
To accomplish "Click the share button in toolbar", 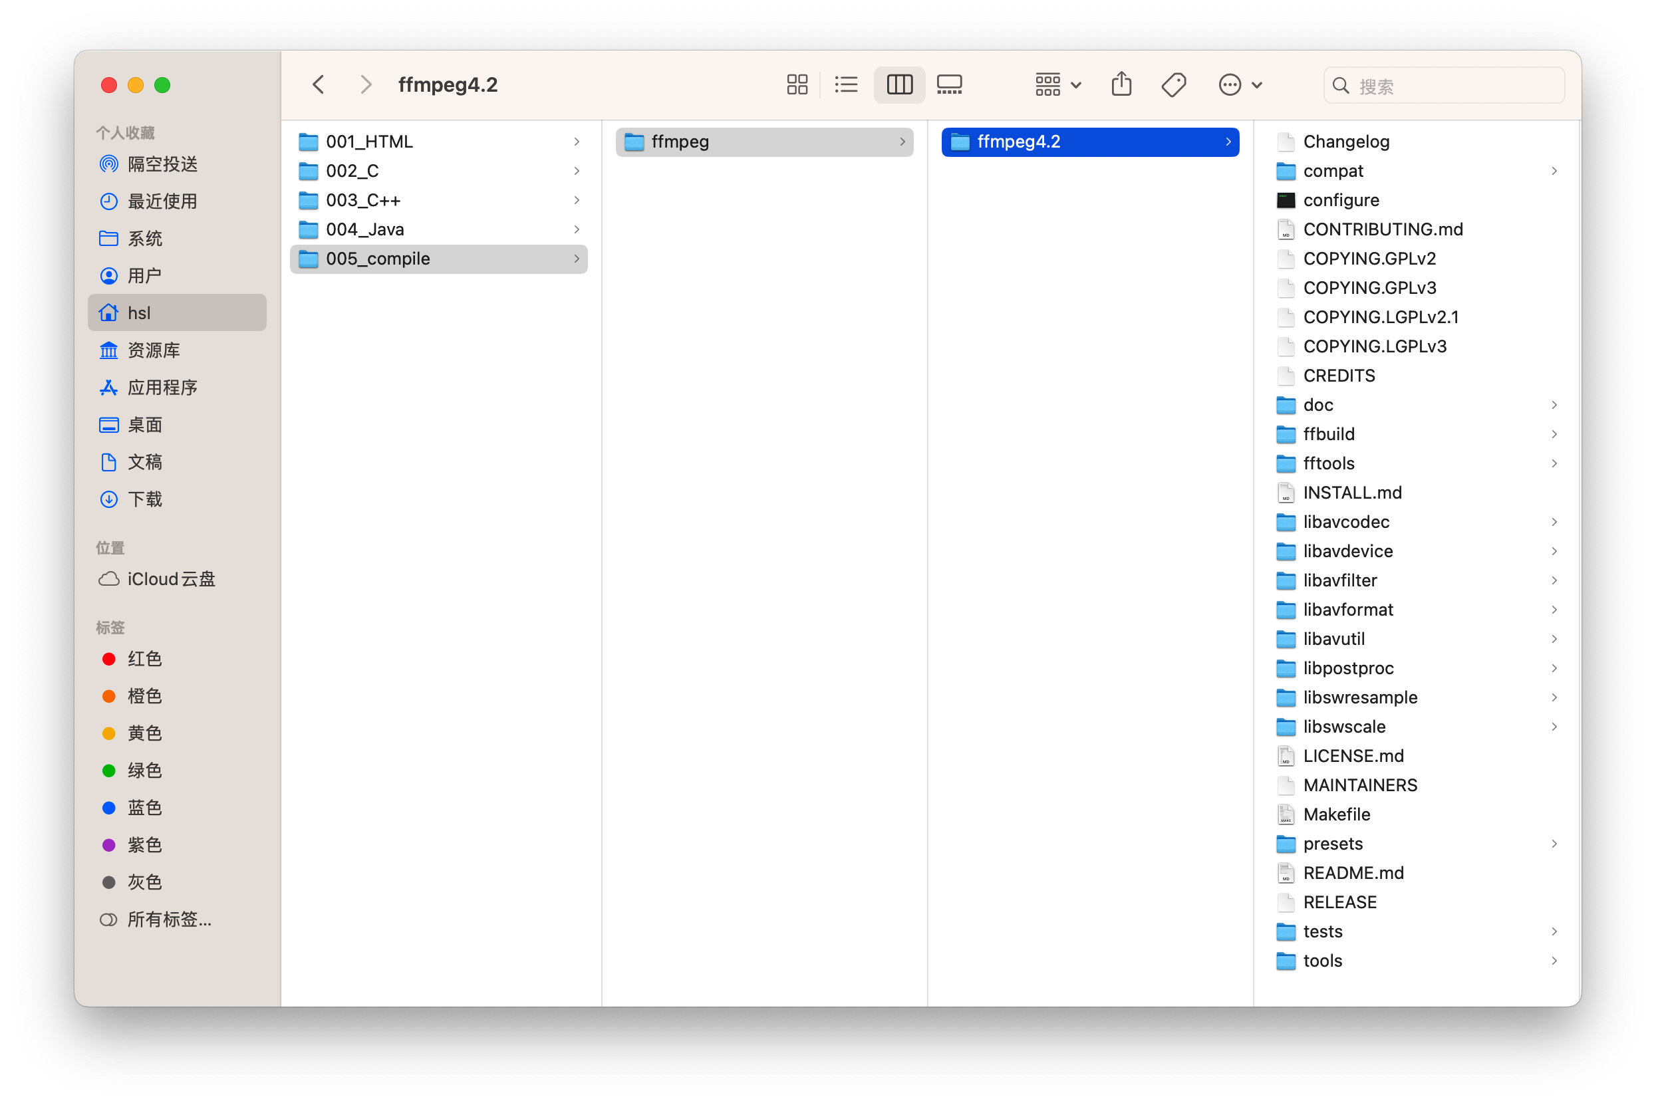I will click(x=1121, y=84).
